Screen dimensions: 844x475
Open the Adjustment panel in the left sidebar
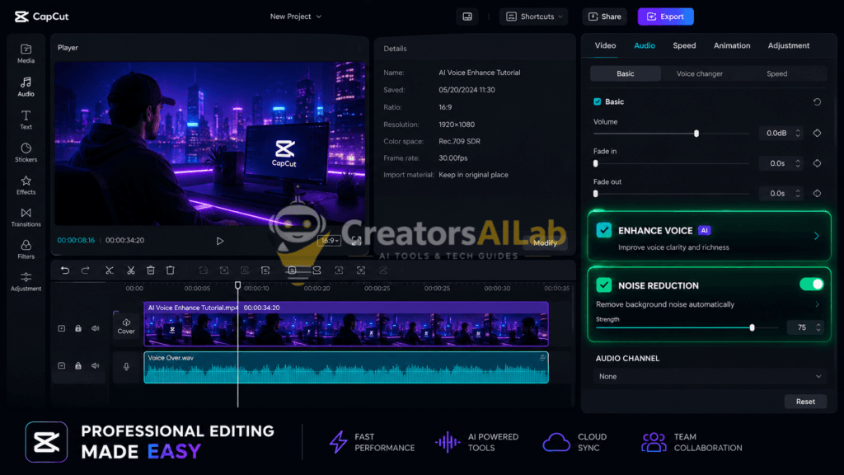pos(26,282)
